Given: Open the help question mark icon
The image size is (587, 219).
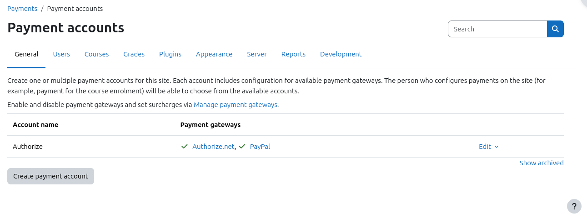Looking at the screenshot, I should (x=574, y=206).
